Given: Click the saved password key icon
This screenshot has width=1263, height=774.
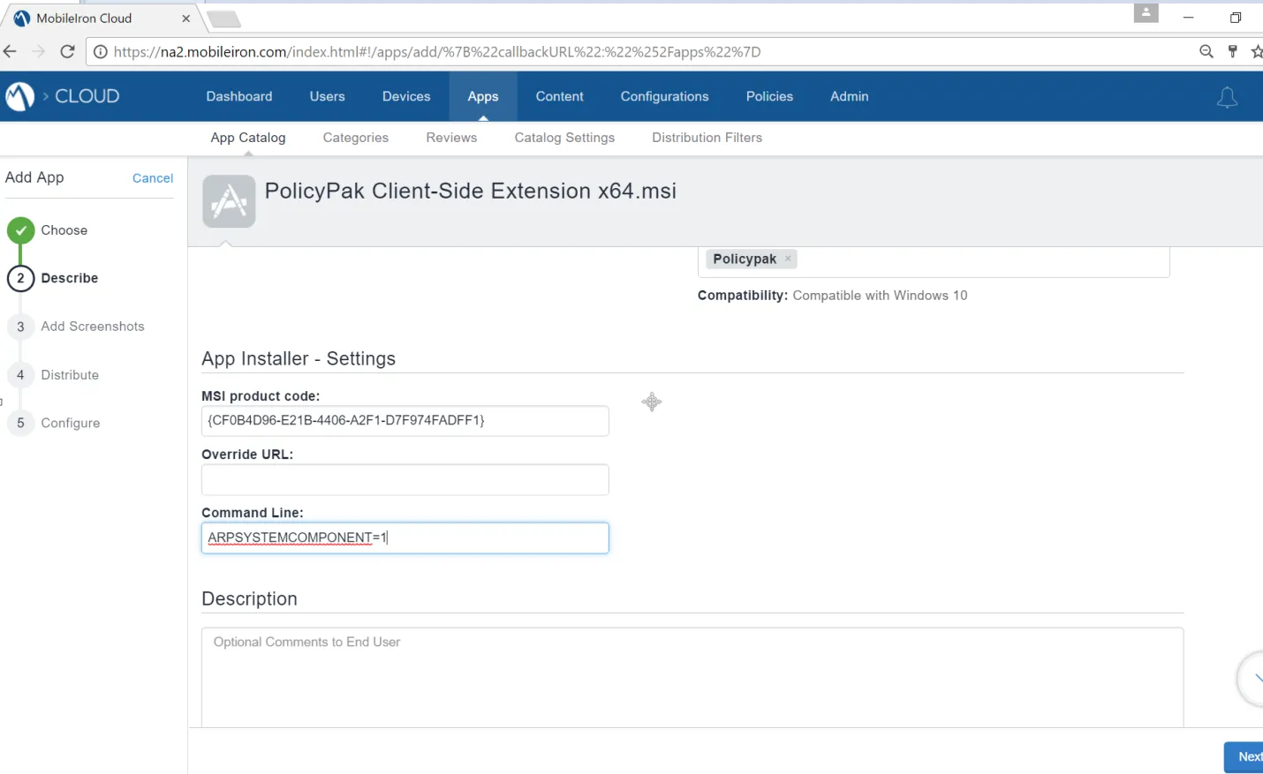Looking at the screenshot, I should point(1233,52).
